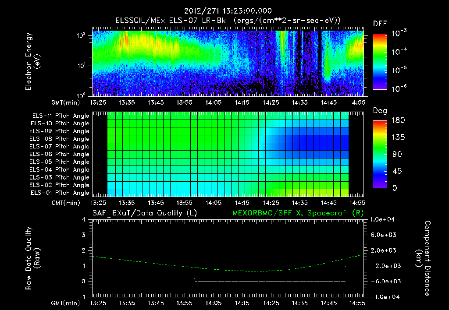Click the 3 tick on Raw Data Quality axis

[x=83, y=235]
